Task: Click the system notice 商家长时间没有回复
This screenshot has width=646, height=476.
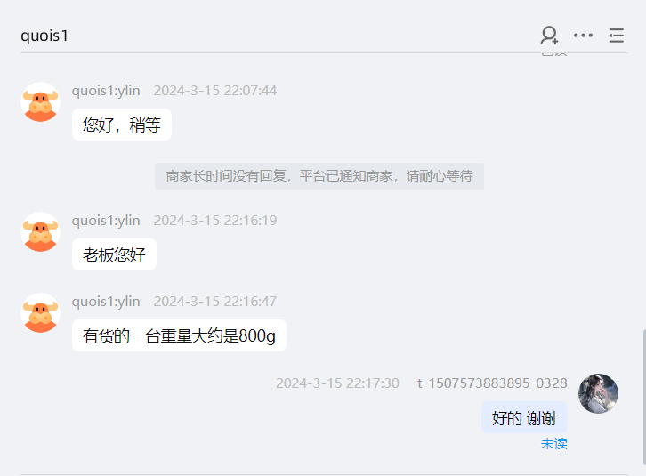Action: click(x=319, y=176)
